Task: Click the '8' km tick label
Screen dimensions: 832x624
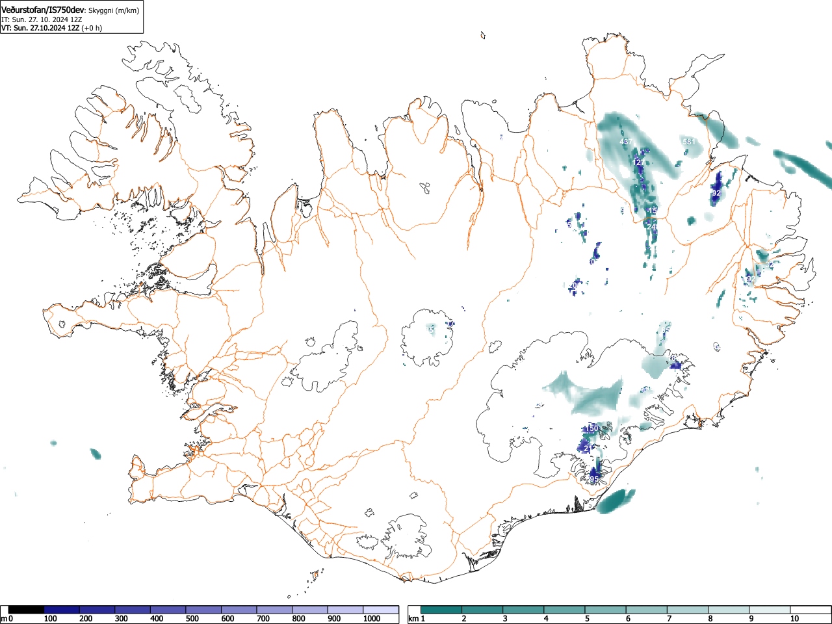Action: tap(710, 619)
